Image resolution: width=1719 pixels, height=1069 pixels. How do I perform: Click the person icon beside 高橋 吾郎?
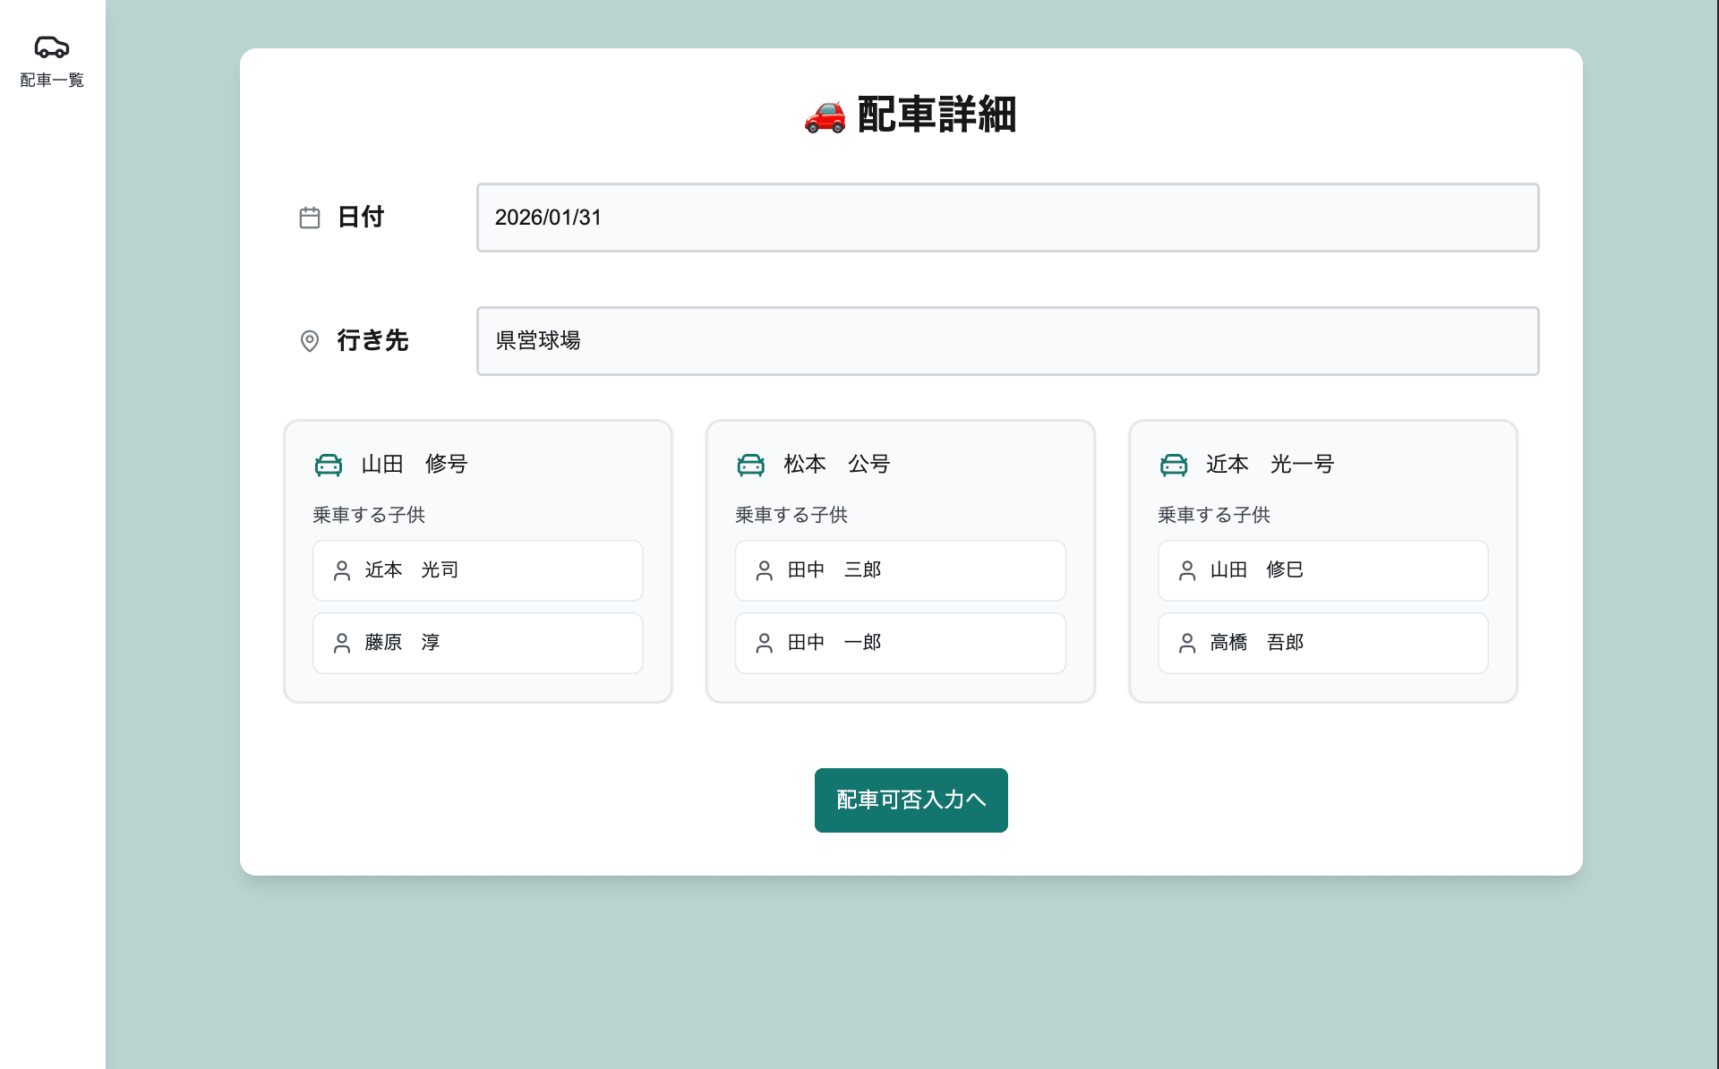point(1186,643)
